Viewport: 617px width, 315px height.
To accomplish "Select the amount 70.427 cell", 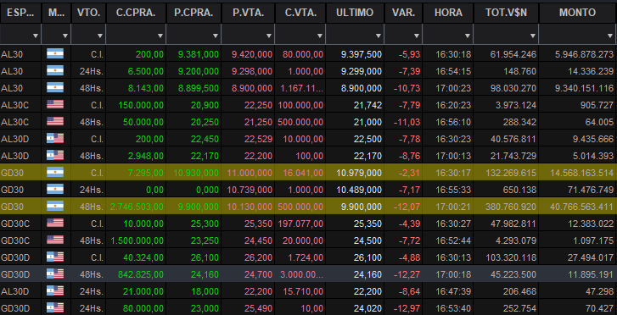I will pyautogui.click(x=578, y=307).
